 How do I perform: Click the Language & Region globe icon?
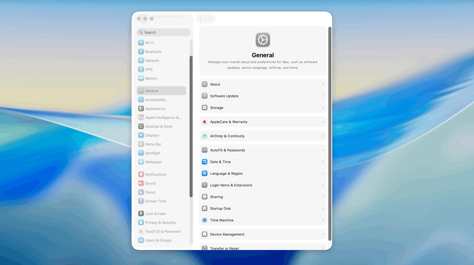[x=205, y=173]
